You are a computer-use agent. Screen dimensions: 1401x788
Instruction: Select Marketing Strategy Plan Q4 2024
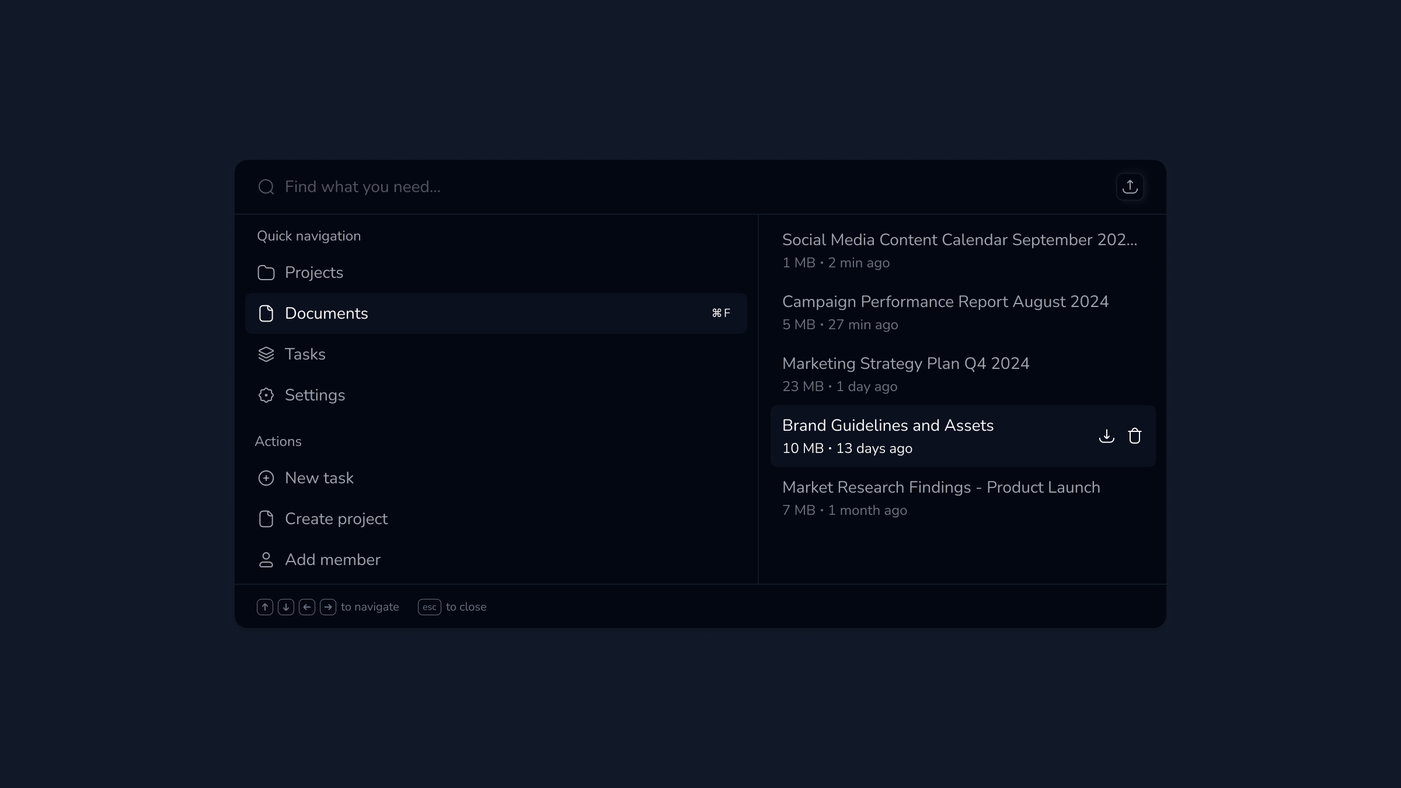905,374
